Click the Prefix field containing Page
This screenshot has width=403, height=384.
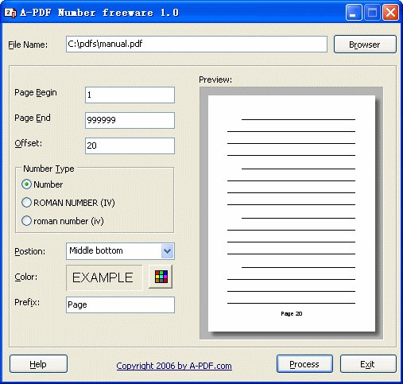point(120,304)
